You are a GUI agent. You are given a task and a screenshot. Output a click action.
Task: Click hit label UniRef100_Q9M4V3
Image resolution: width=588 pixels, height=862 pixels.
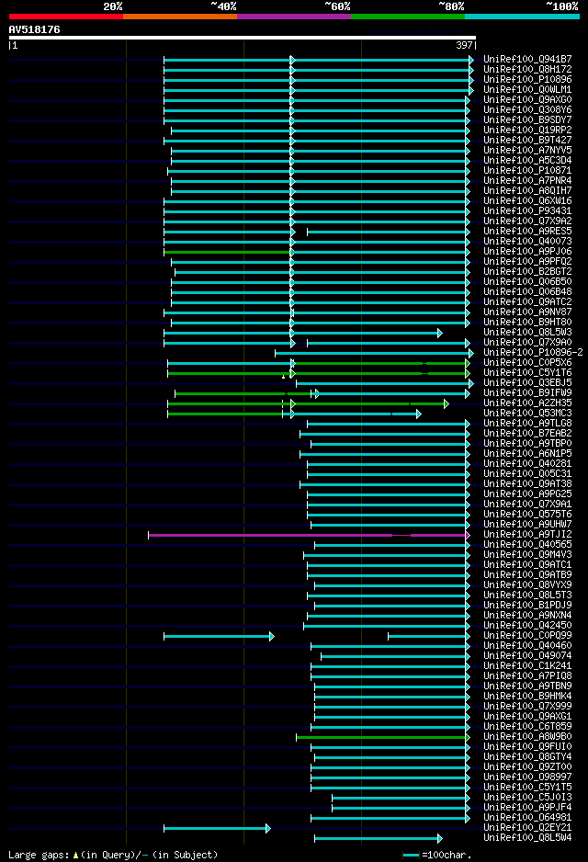[527, 555]
